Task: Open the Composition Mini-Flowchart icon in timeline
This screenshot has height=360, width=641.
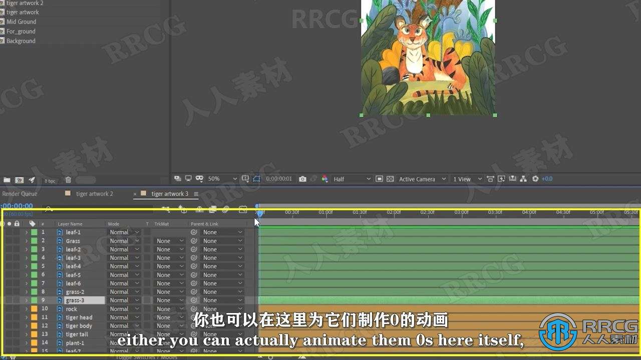Action: point(166,209)
